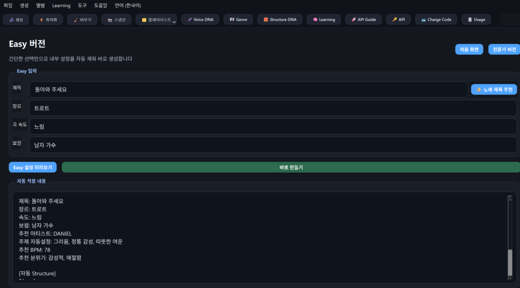The image size is (520, 288).
Task: Click Easy 설정 미리보기 button
Action: pyautogui.click(x=32, y=167)
